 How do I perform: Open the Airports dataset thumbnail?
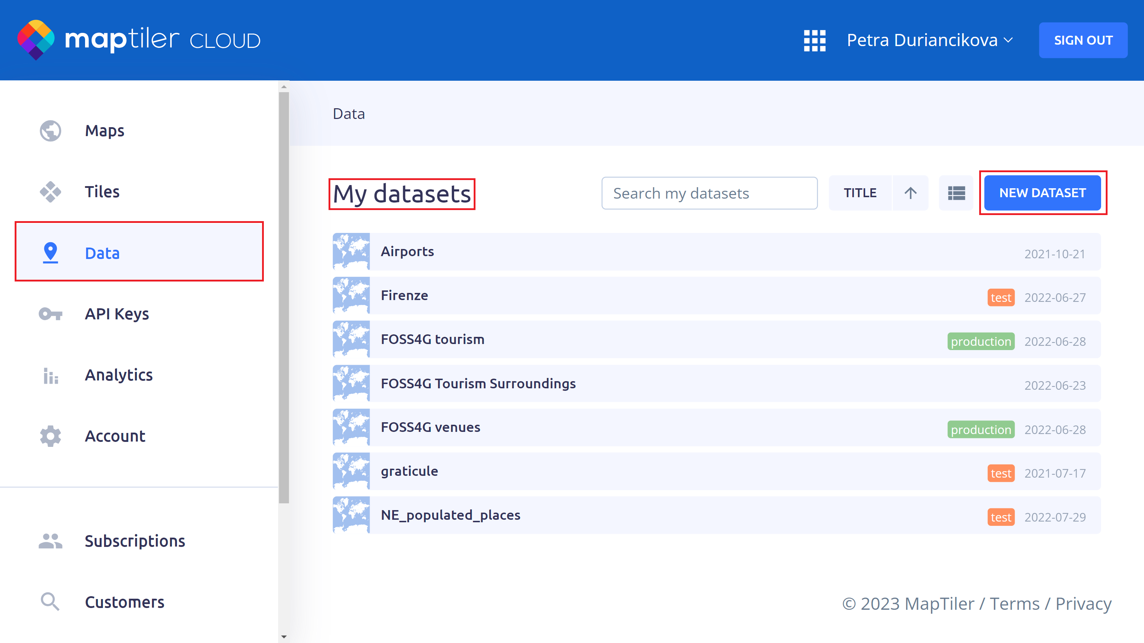click(351, 251)
